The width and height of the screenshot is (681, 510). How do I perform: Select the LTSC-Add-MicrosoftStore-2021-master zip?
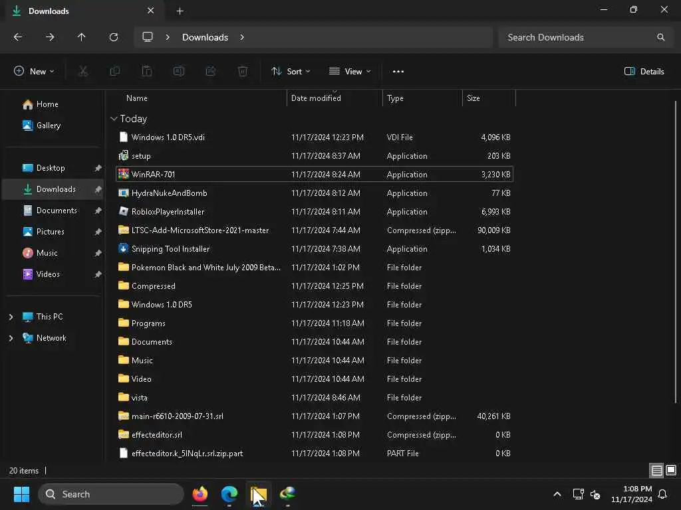[315, 230]
